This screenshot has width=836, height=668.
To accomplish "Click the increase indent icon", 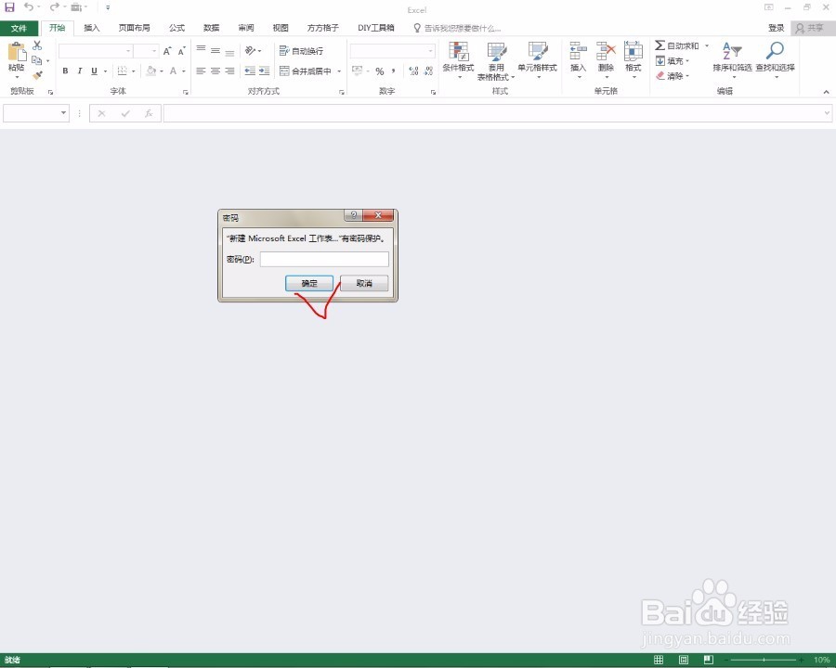I will pos(265,71).
